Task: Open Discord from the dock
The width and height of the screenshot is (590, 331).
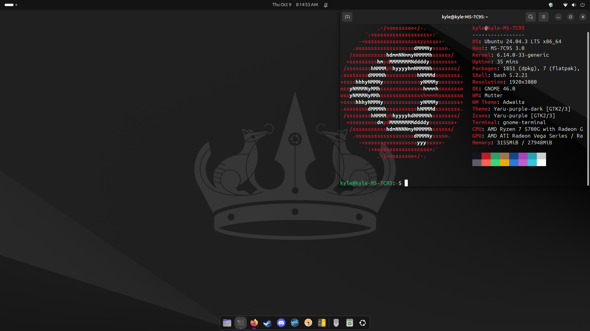Action: pyautogui.click(x=281, y=323)
